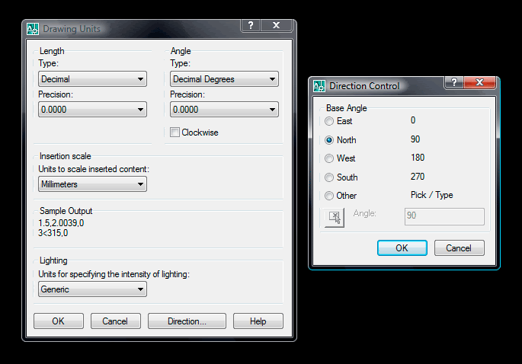522x364 pixels.
Task: Click the 'Pick / Type' label
Action: (432, 195)
